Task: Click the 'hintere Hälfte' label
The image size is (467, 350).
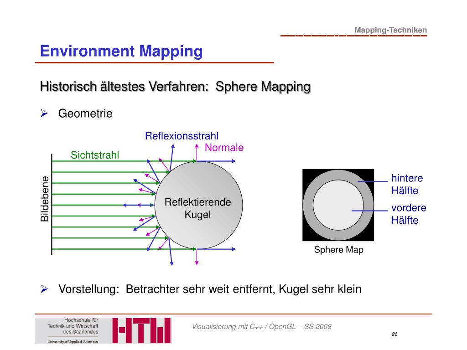Action: pos(407,184)
